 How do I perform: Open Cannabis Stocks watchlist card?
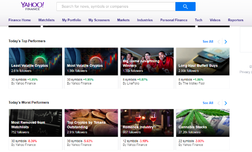pyautogui.click(x=202, y=130)
